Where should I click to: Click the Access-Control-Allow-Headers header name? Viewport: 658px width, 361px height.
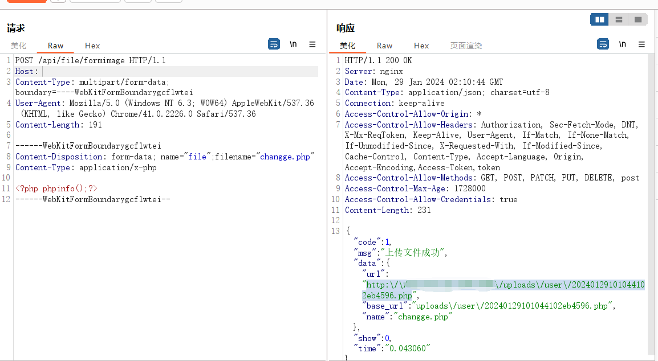pyautogui.click(x=409, y=125)
